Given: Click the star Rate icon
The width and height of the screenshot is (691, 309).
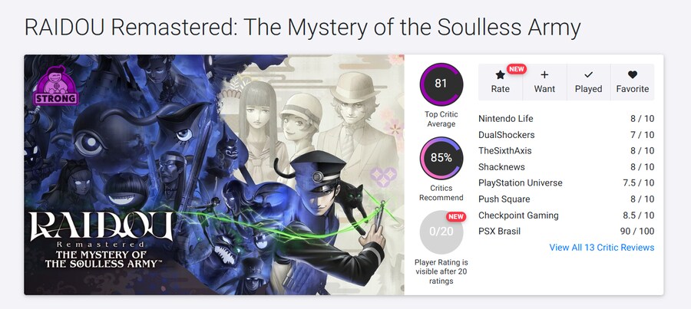Looking at the screenshot, I should coord(500,75).
